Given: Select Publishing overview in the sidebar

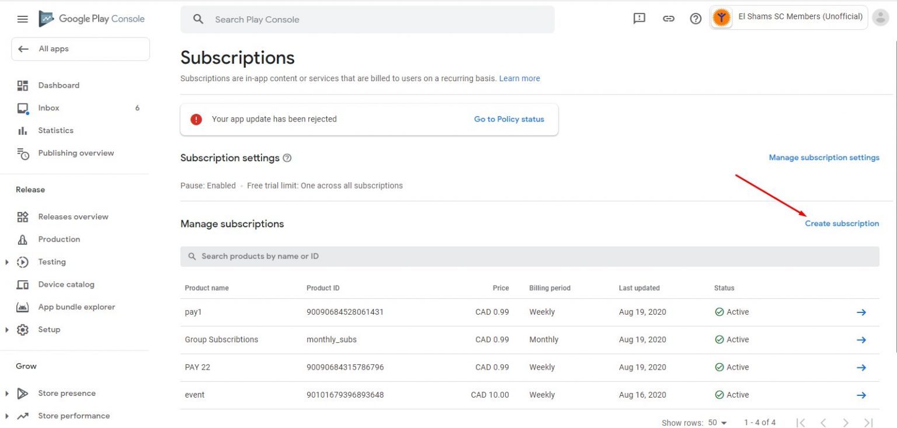Looking at the screenshot, I should coord(23,153).
